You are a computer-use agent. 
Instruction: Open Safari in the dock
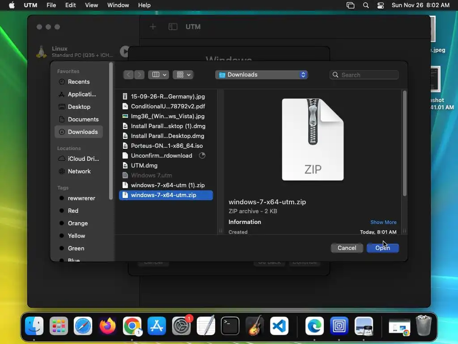click(83, 326)
